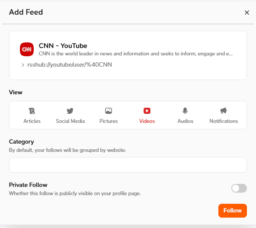Select the Notifications megaphone icon

point(224,111)
